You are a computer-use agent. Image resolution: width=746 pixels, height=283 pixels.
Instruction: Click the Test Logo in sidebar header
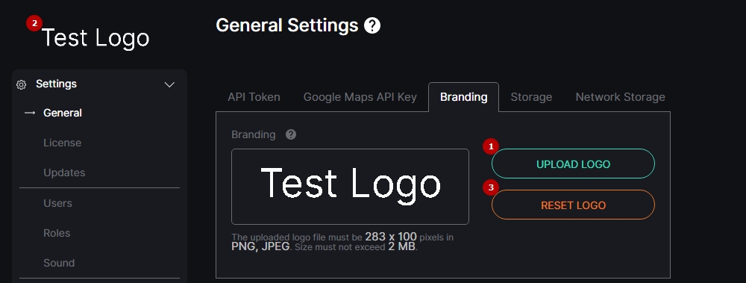tap(95, 38)
